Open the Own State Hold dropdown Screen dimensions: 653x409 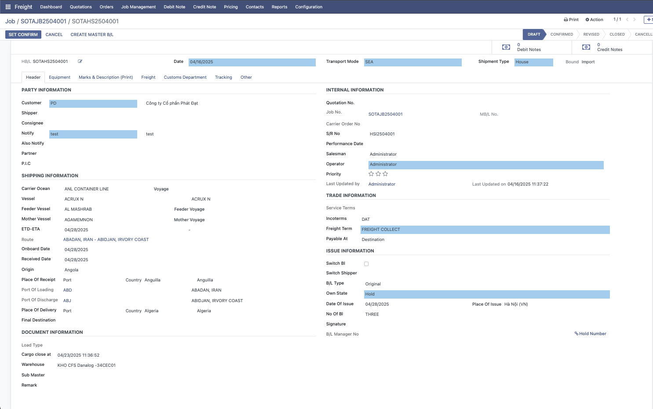(487, 294)
